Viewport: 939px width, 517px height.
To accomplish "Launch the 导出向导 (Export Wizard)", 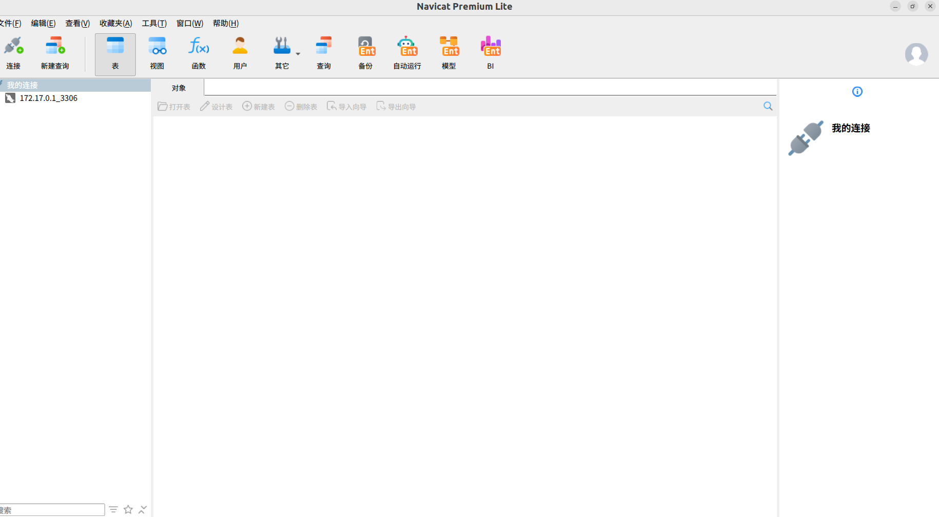I will 396,107.
